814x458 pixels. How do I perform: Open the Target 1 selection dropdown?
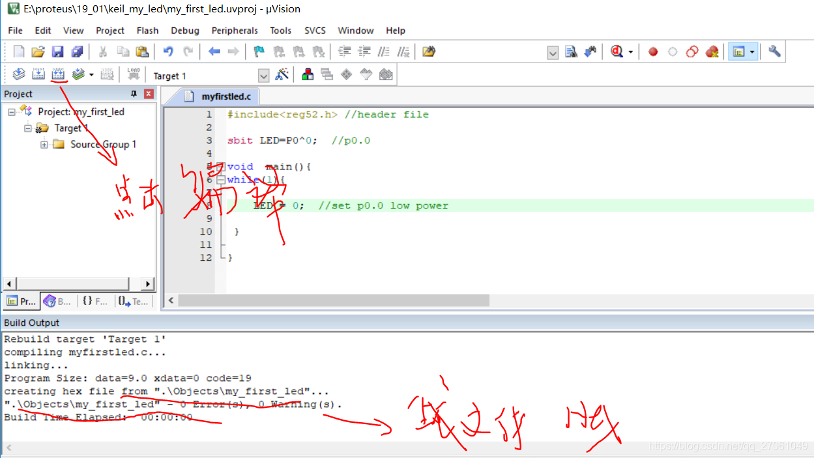[x=263, y=76]
